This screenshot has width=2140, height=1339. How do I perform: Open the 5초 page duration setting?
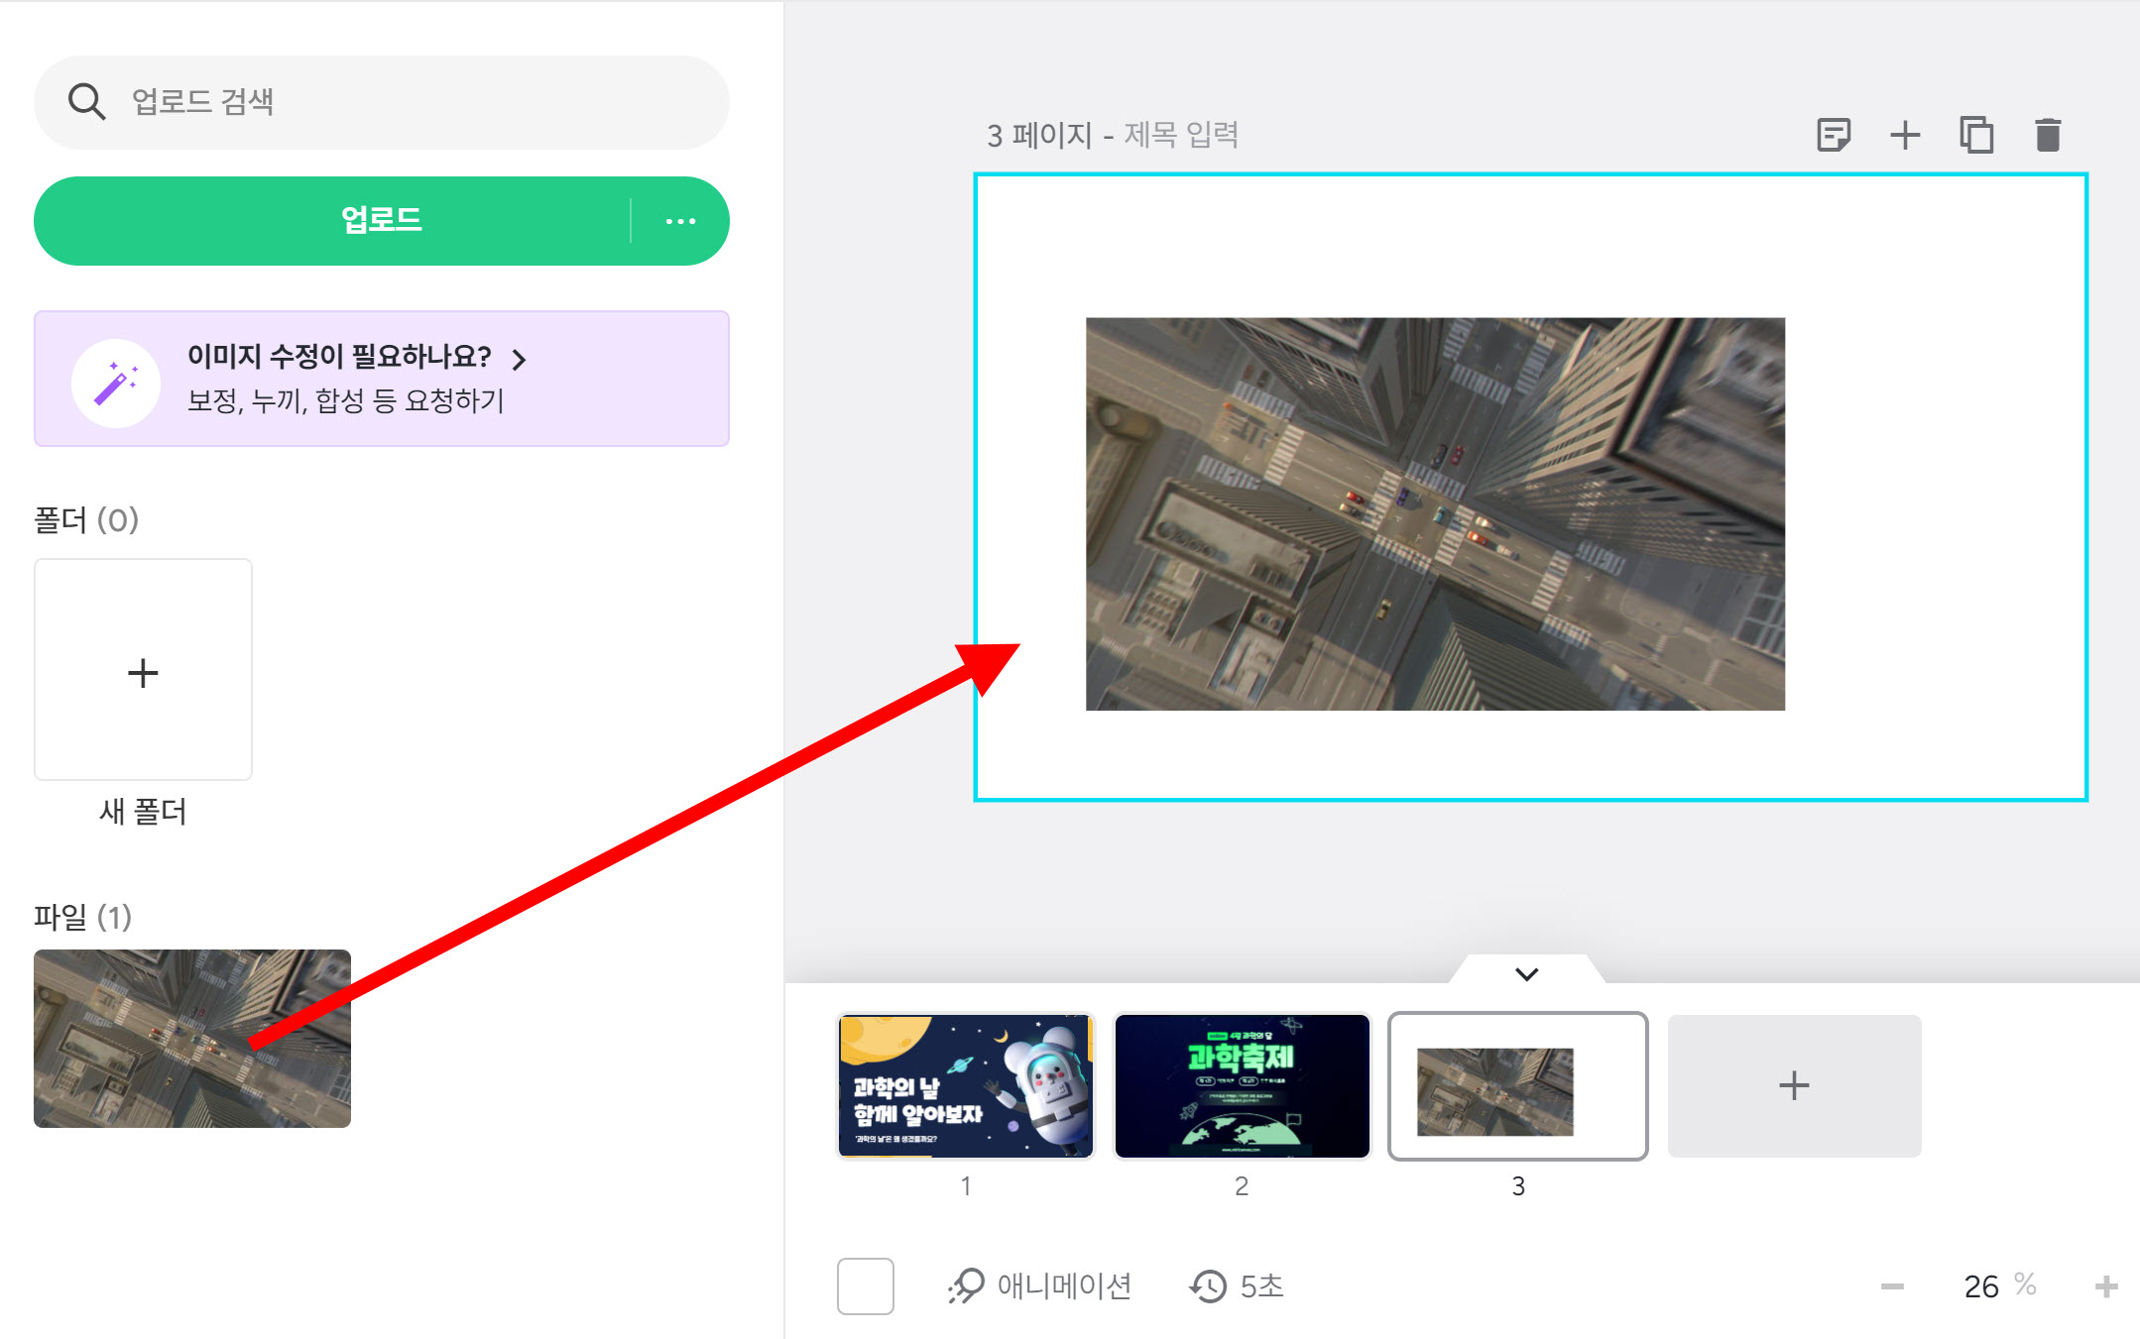point(1237,1286)
